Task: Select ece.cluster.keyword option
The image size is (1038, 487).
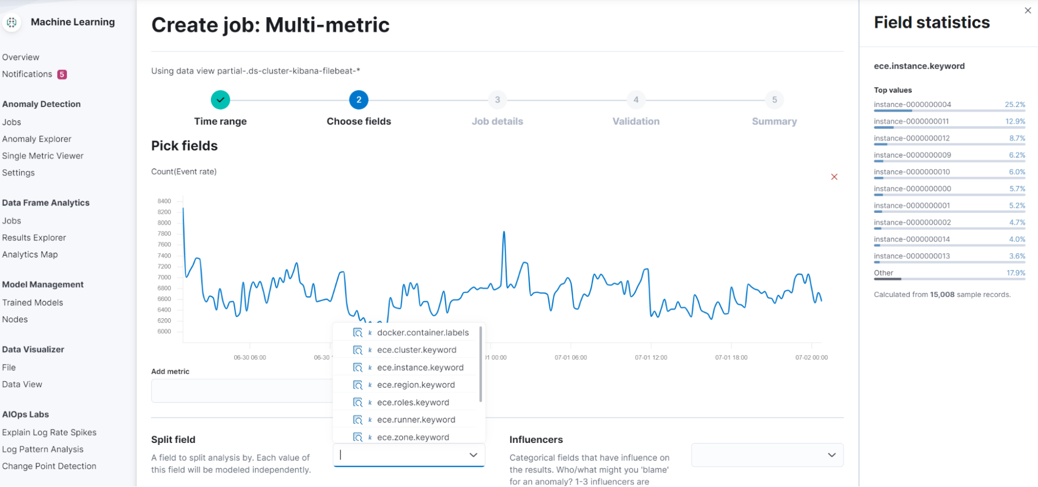Action: [416, 350]
